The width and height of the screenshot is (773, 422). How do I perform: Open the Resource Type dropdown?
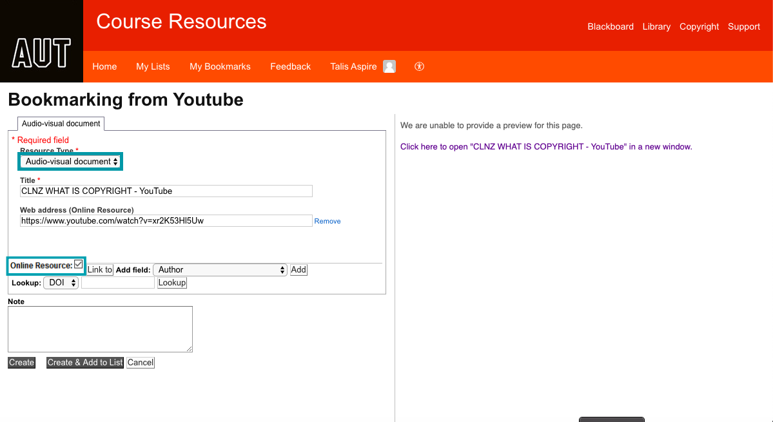pyautogui.click(x=70, y=161)
